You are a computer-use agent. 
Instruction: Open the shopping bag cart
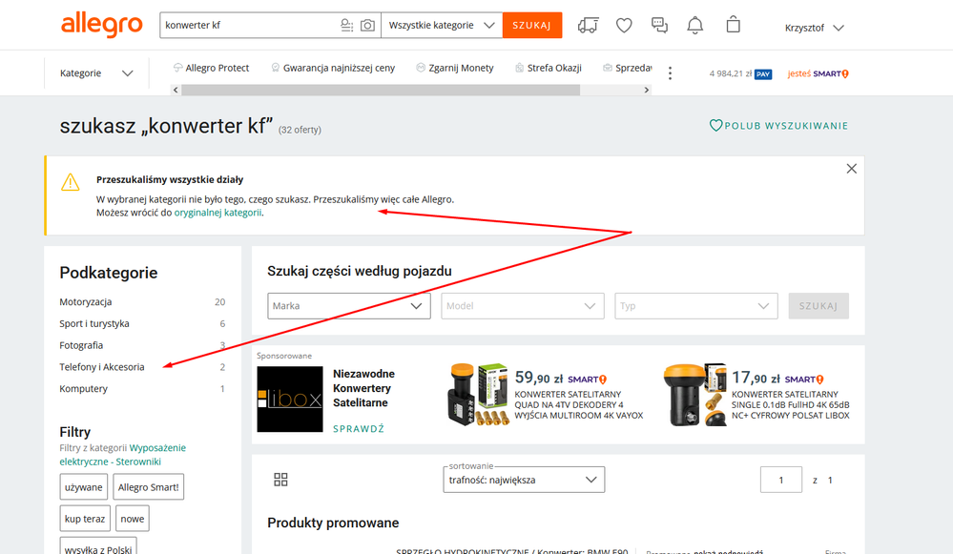[x=733, y=26]
